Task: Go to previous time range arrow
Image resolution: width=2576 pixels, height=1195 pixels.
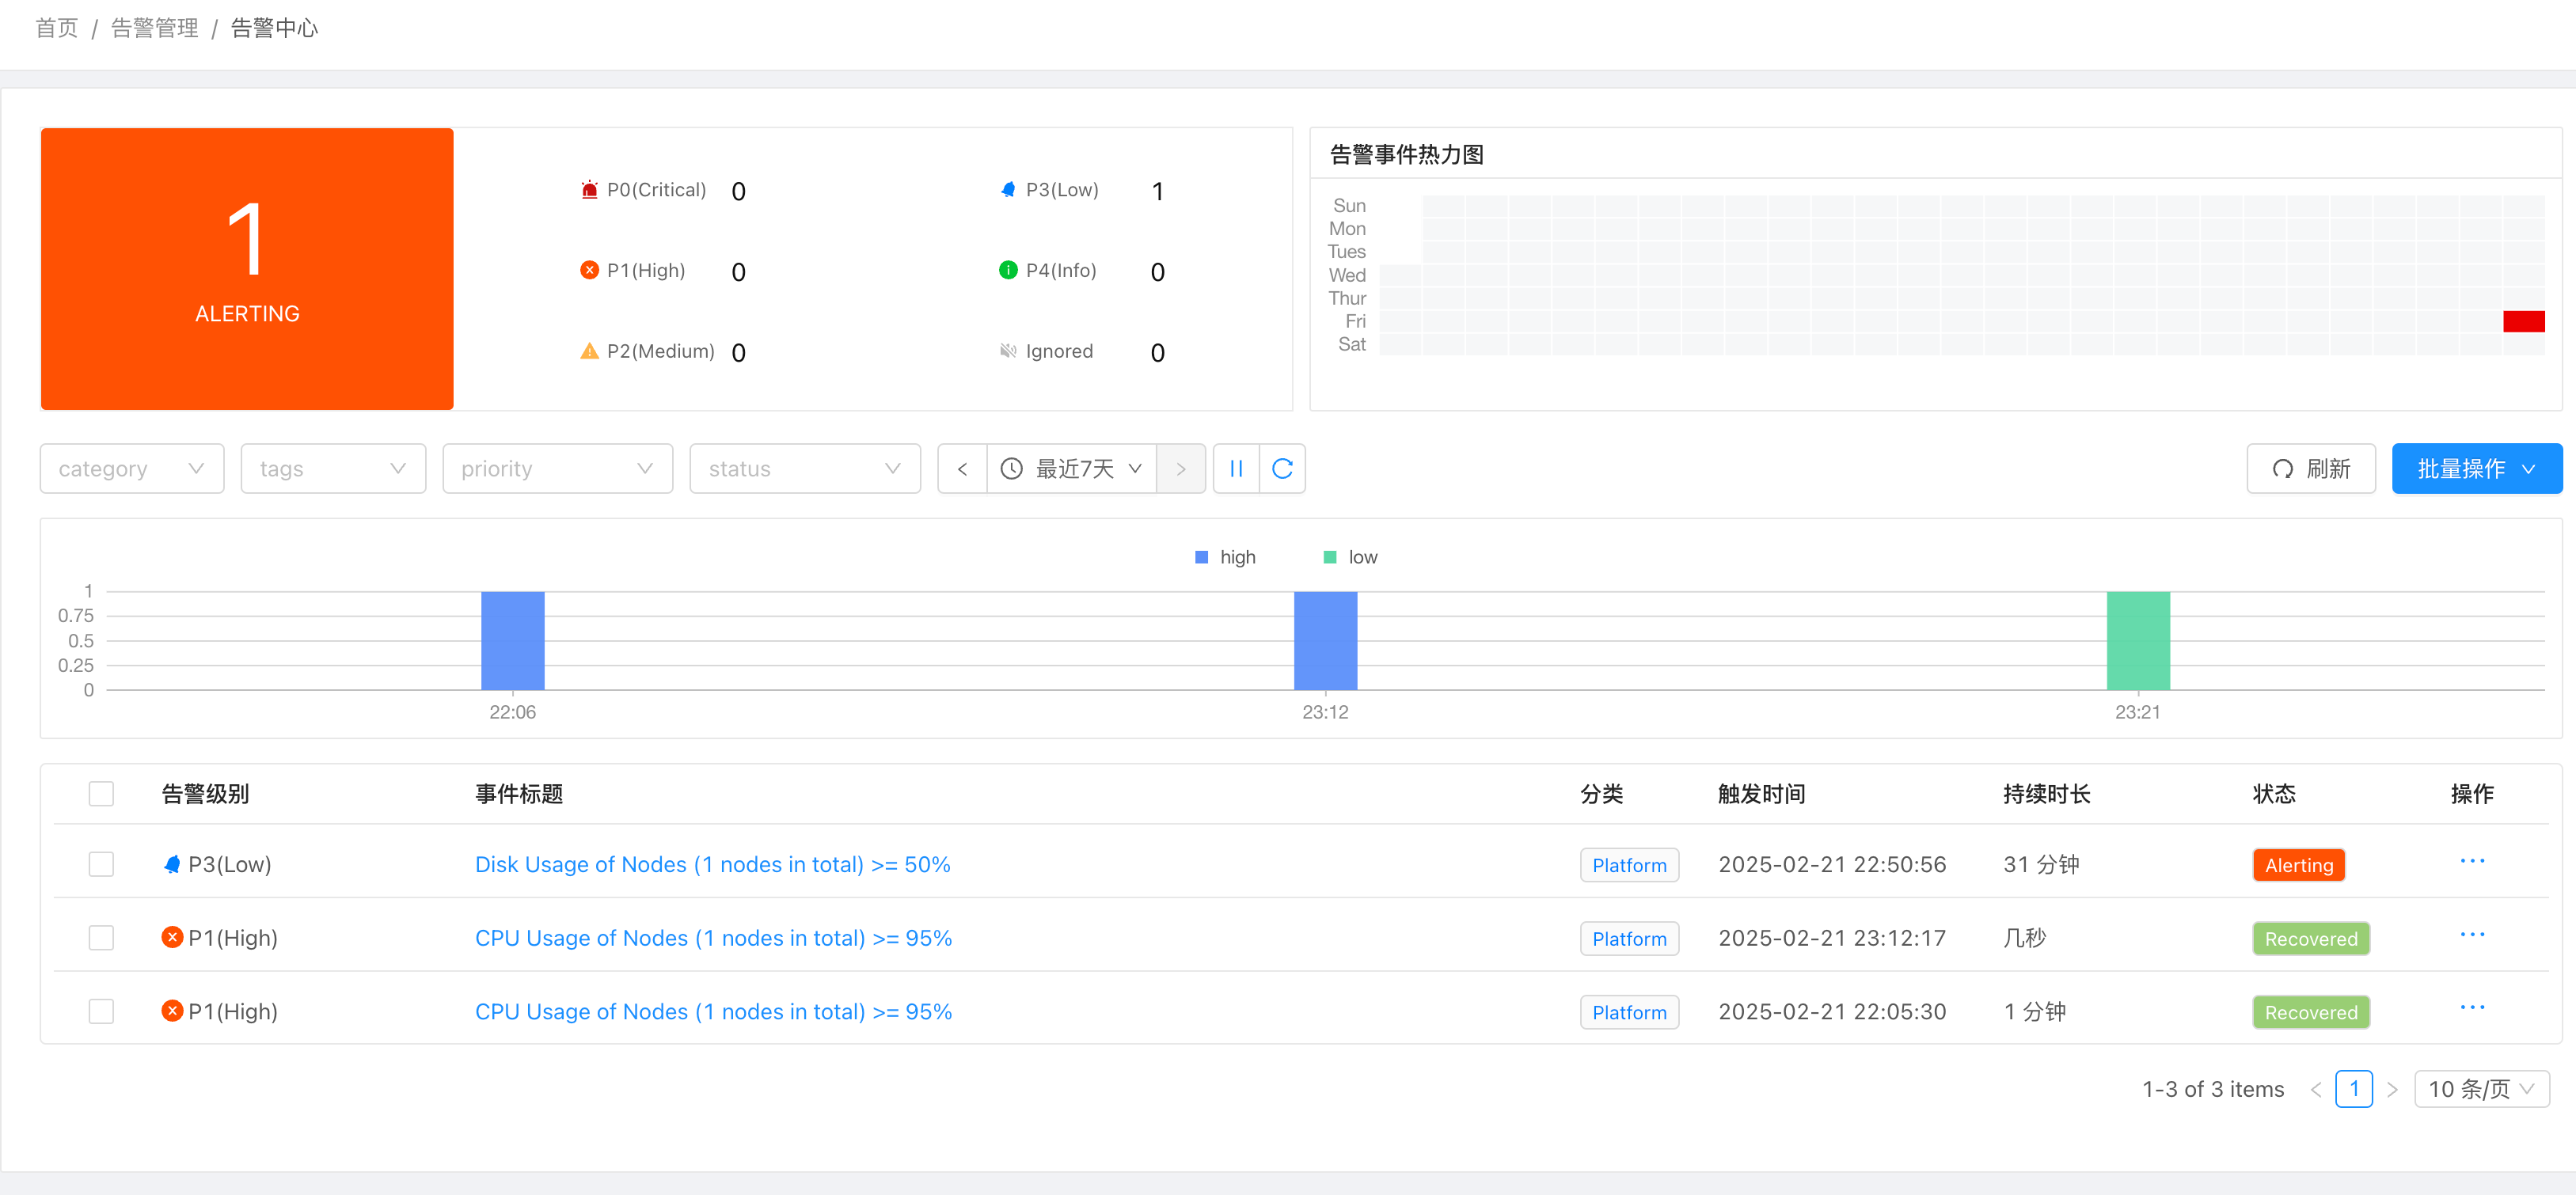Action: click(962, 469)
